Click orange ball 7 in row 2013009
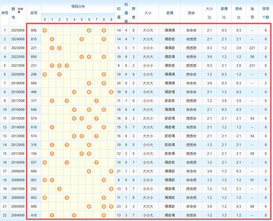 pos(96,136)
